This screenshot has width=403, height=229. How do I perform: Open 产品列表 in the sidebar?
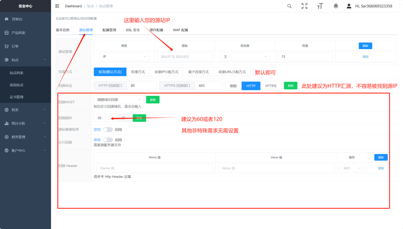point(18,33)
